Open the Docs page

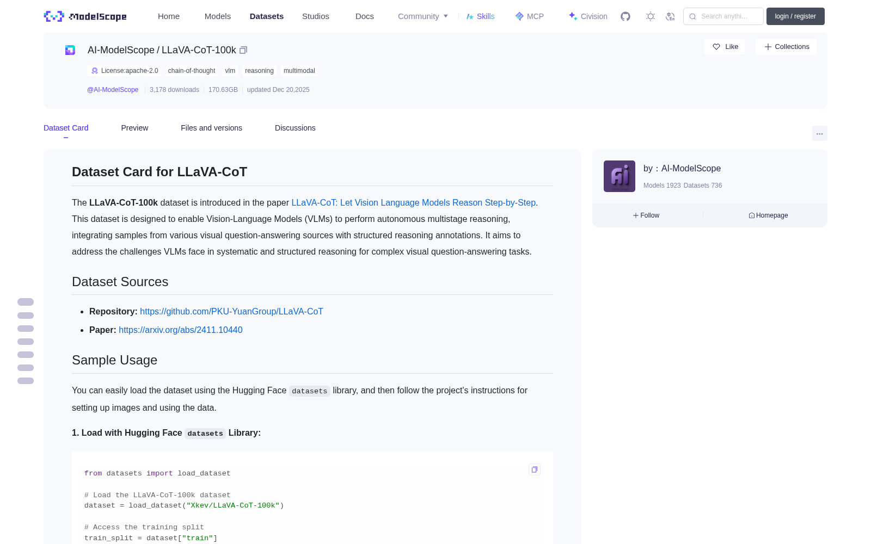tap(365, 16)
